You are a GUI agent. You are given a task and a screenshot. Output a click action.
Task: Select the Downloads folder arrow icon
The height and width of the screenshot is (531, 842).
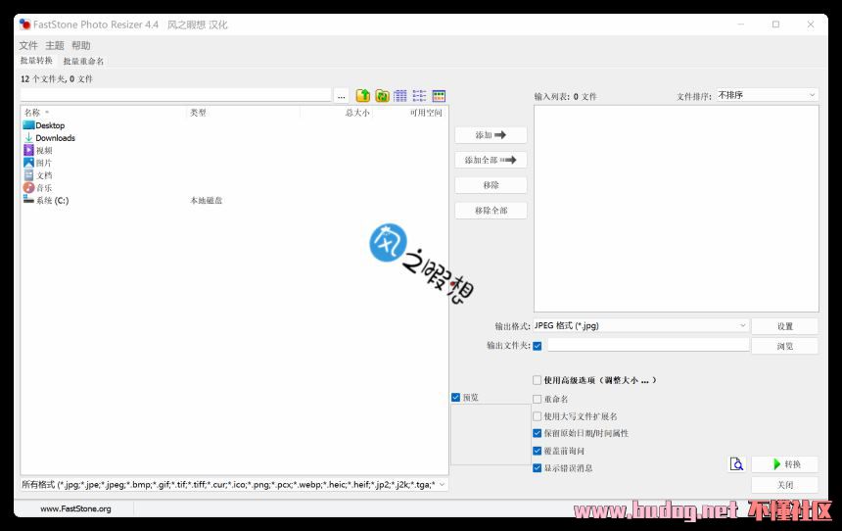(x=29, y=137)
